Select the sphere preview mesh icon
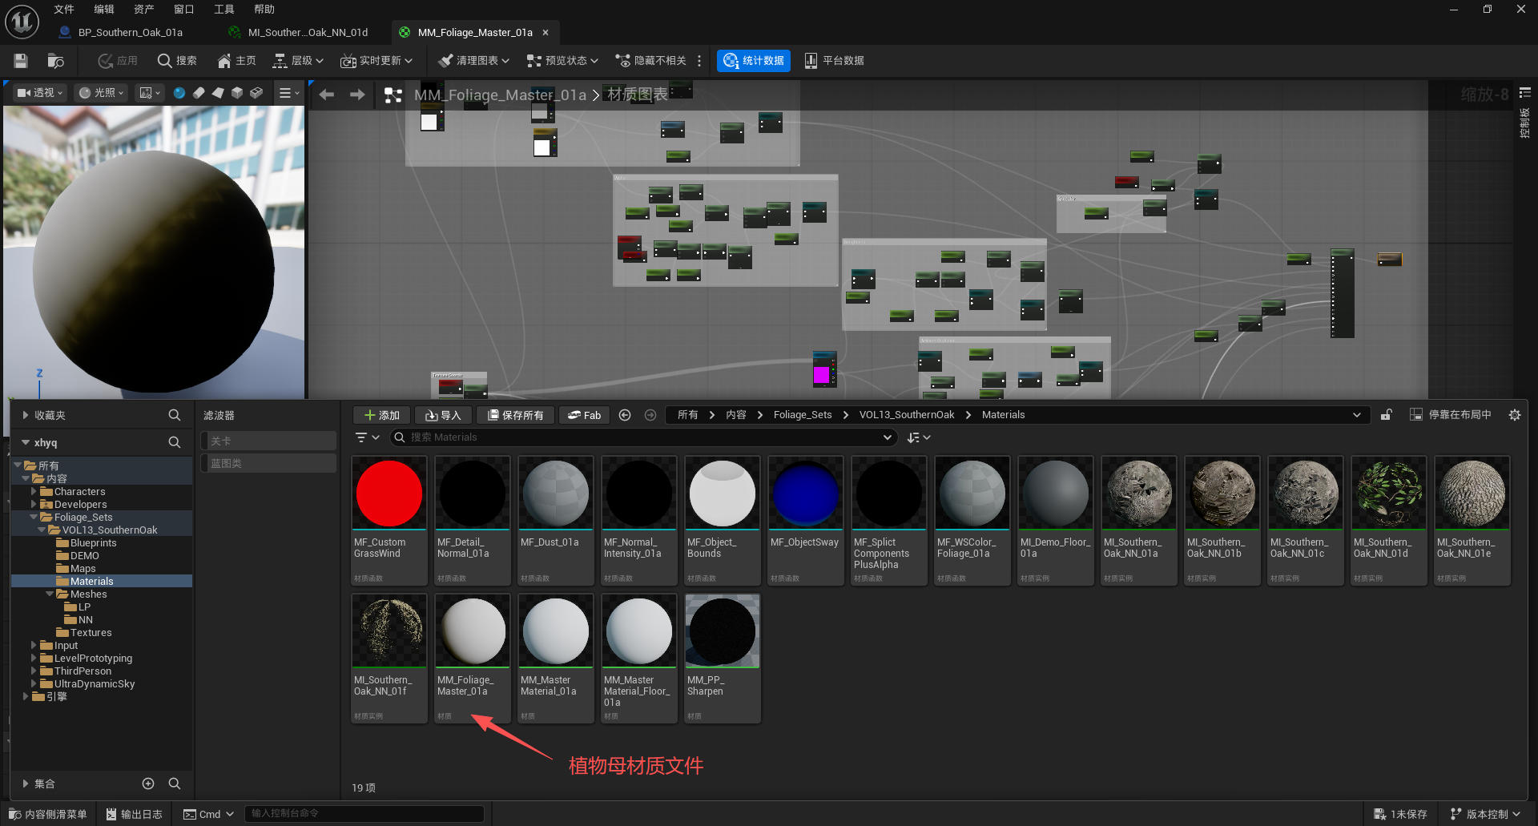 click(x=179, y=93)
